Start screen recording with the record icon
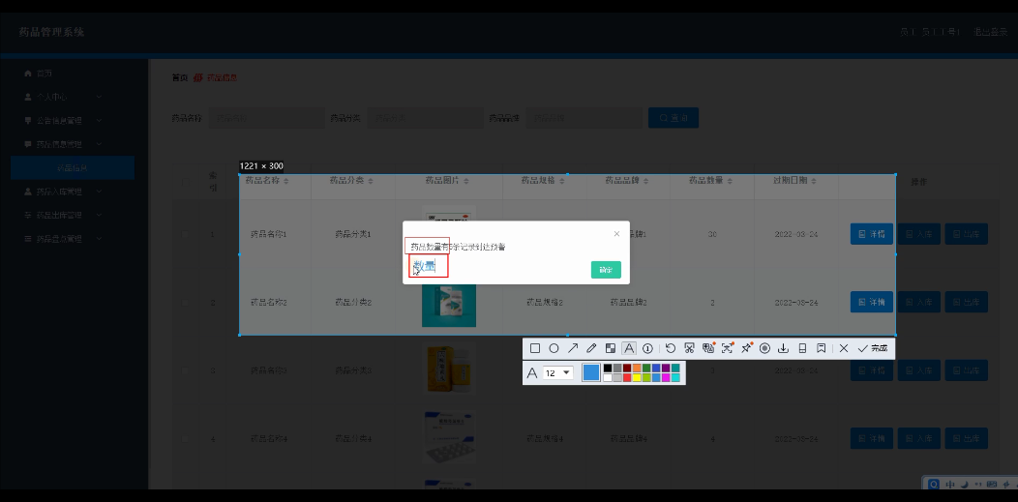 764,348
